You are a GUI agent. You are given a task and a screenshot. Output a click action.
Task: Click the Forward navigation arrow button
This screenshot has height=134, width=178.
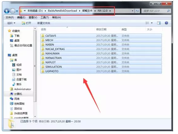point(13,11)
